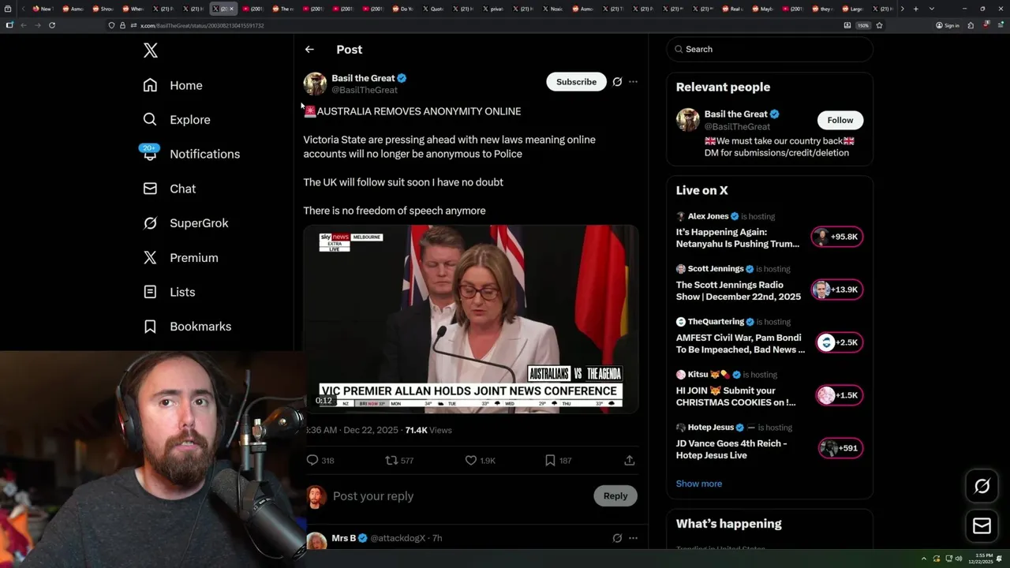Open a new browser tab with the plus icon
The height and width of the screenshot is (568, 1010).
915,9
